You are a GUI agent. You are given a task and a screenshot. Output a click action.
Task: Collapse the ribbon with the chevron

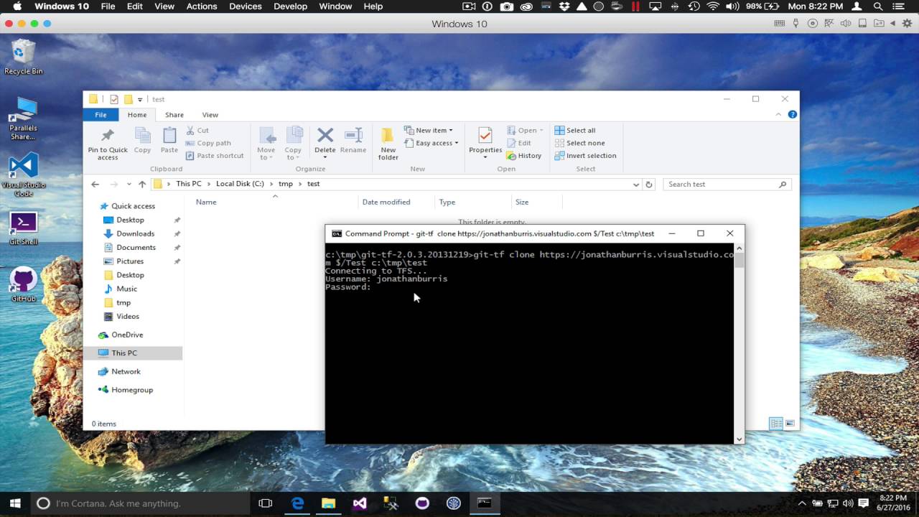[x=779, y=115]
